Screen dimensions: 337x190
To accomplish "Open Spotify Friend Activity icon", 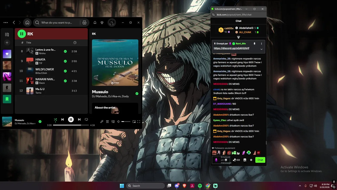I will 102,22.
